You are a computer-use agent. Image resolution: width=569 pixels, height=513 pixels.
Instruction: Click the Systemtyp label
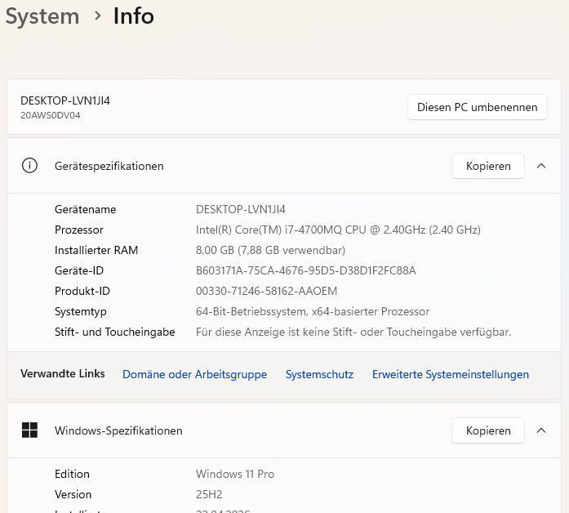(x=81, y=311)
